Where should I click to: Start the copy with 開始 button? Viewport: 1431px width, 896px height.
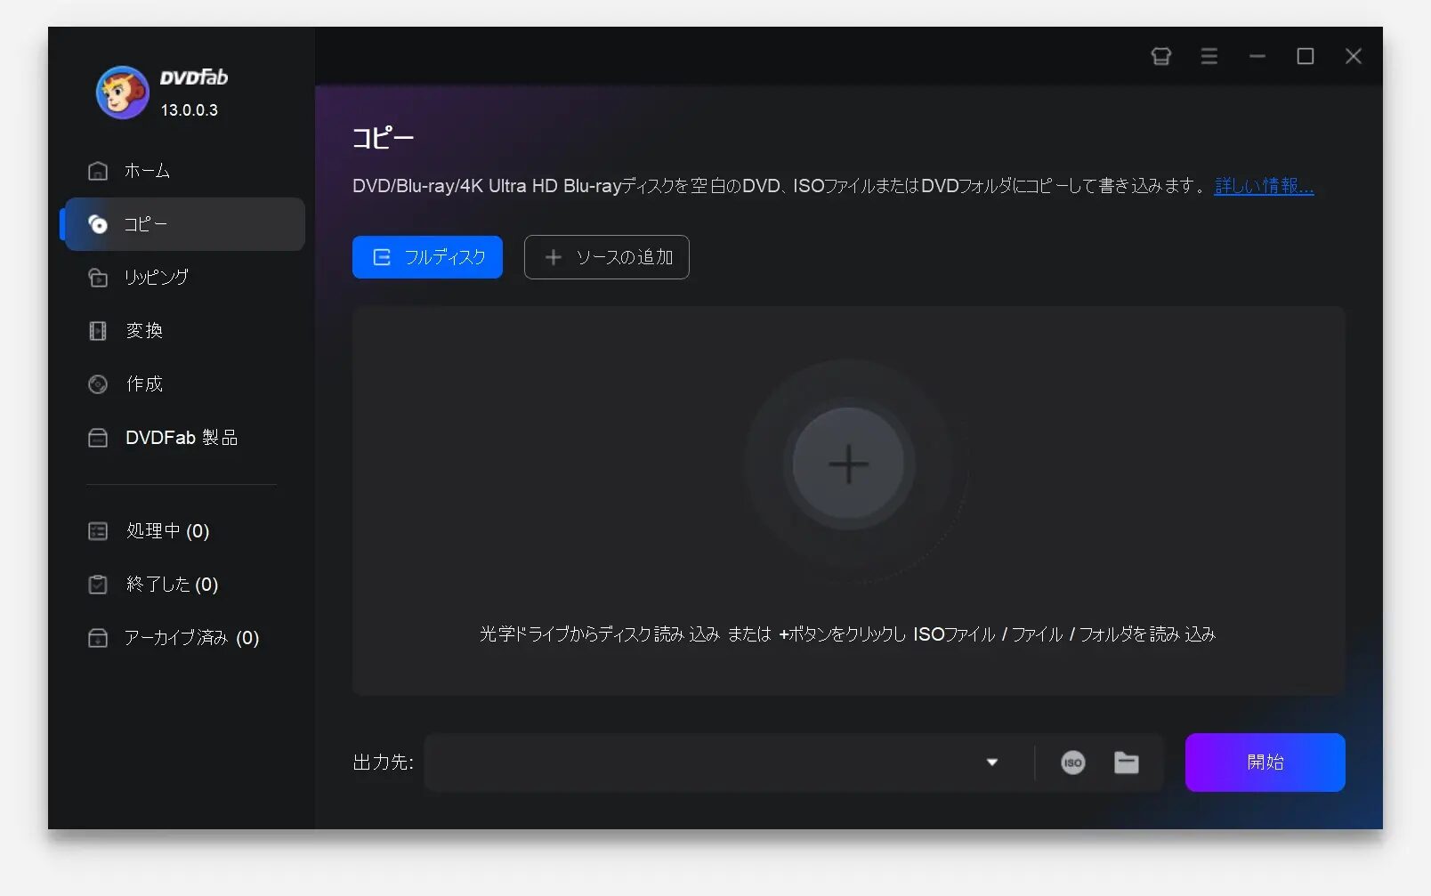1265,763
